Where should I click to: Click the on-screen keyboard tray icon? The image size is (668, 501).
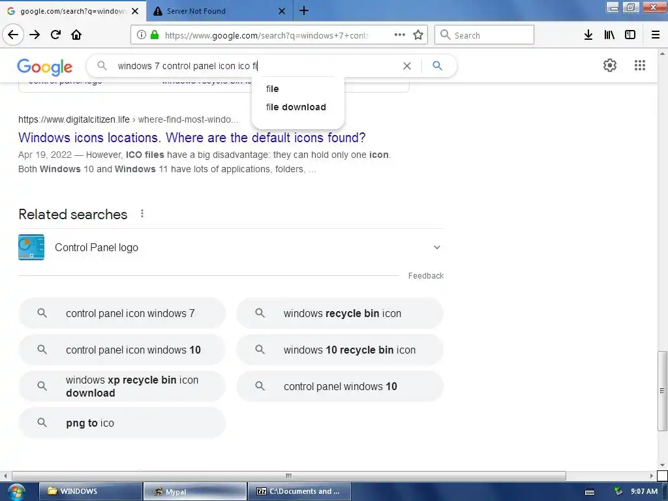(x=590, y=492)
